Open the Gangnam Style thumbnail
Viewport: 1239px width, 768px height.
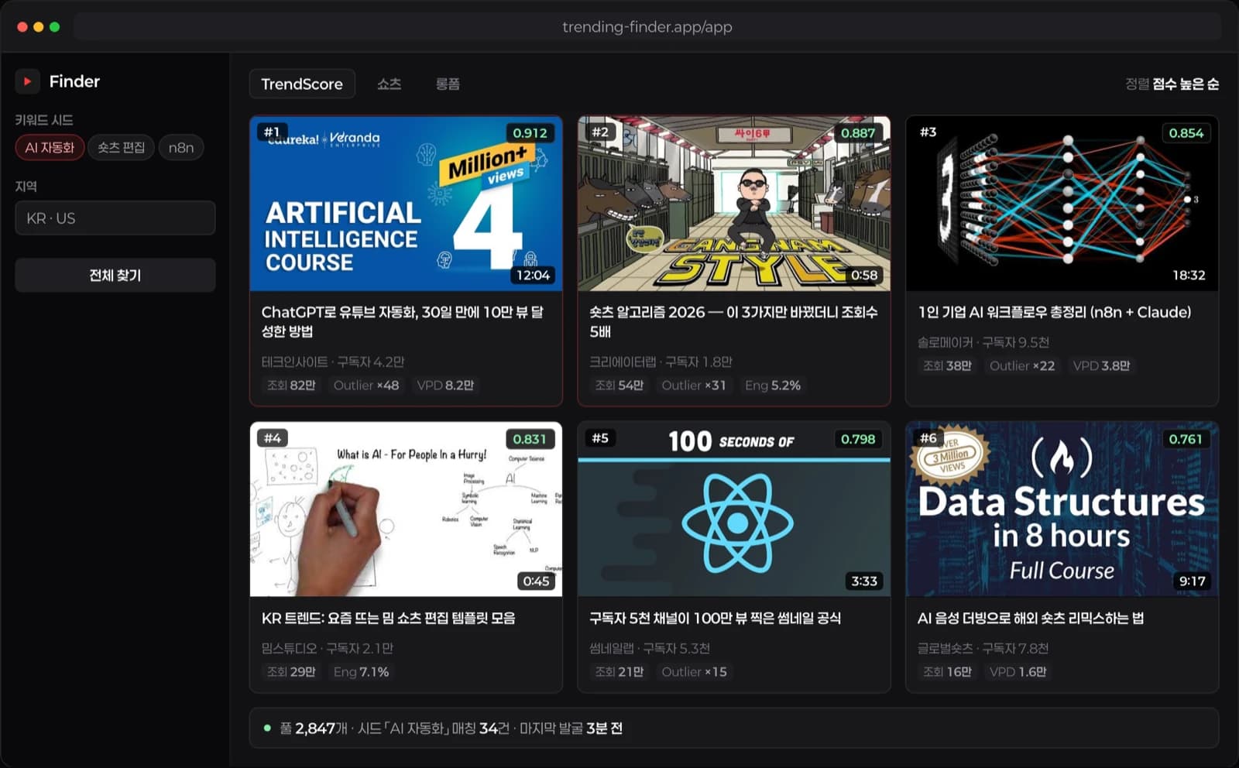pyautogui.click(x=734, y=204)
